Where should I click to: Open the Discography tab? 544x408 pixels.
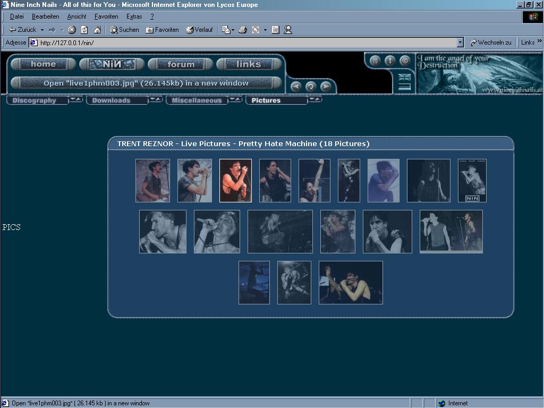click(x=37, y=100)
